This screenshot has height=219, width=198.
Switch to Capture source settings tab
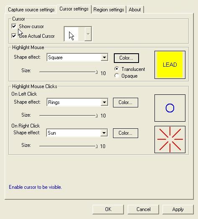[x=31, y=10]
